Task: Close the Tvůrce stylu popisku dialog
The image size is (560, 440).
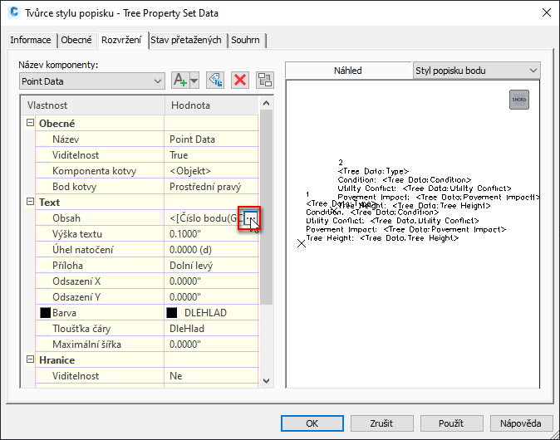Action: [546, 12]
